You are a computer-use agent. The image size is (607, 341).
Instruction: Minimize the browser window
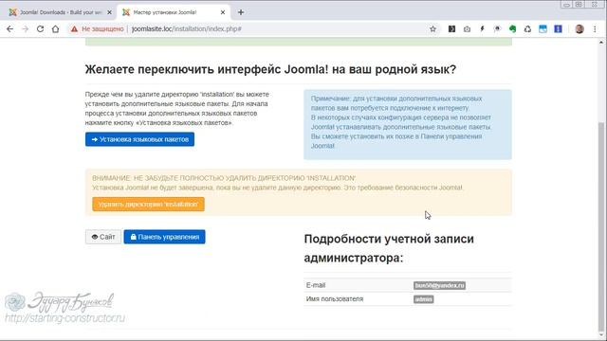[566, 4]
